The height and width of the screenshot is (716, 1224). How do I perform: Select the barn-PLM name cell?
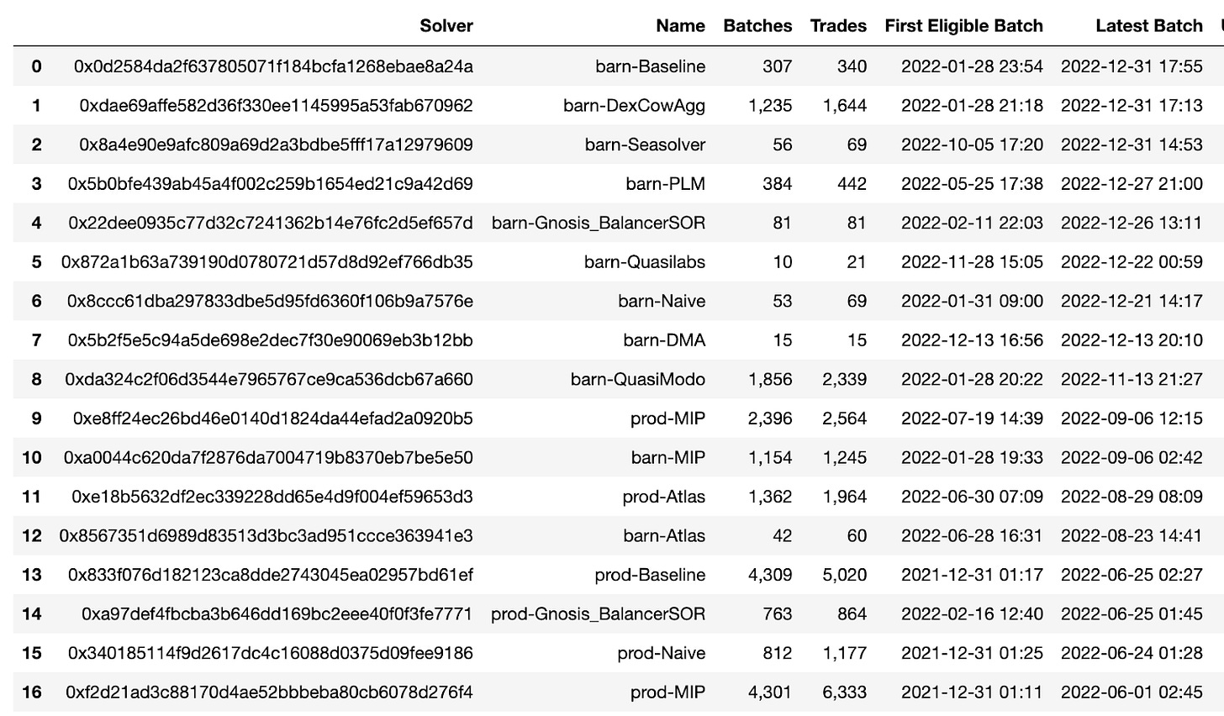tap(665, 183)
